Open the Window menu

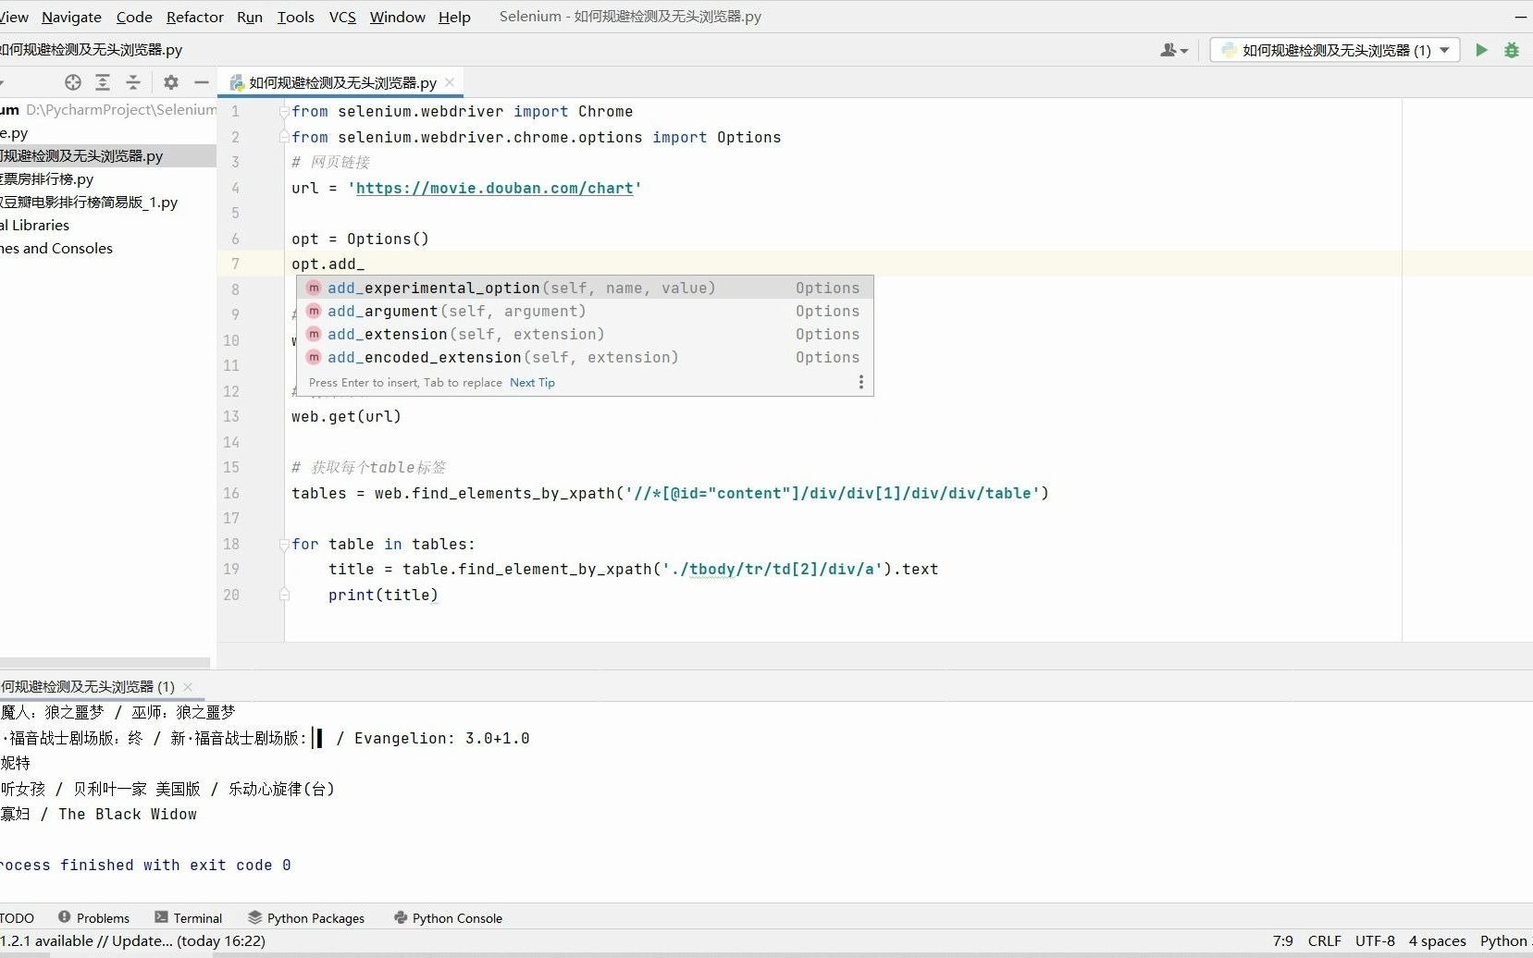point(398,17)
